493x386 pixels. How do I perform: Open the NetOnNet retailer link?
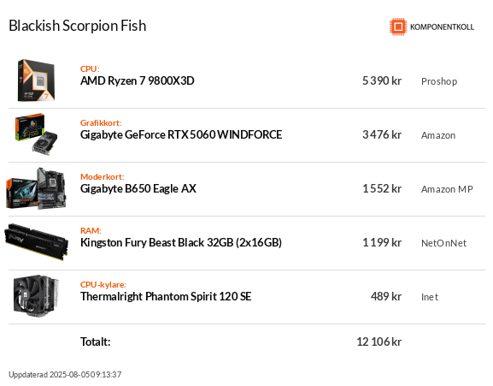click(444, 243)
